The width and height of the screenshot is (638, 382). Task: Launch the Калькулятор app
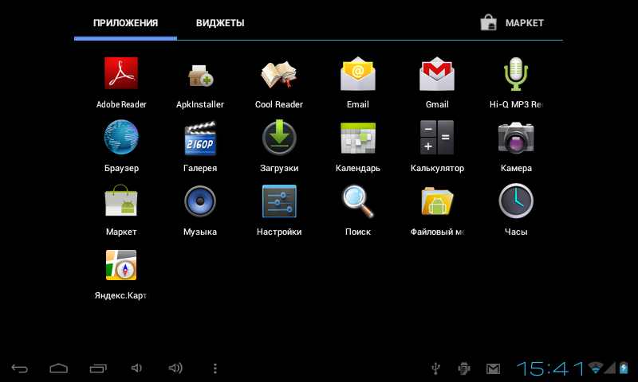tap(437, 137)
